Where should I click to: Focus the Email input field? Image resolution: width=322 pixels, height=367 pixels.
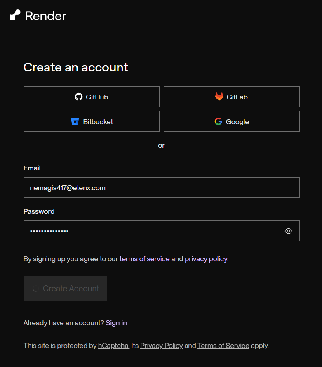pos(161,188)
